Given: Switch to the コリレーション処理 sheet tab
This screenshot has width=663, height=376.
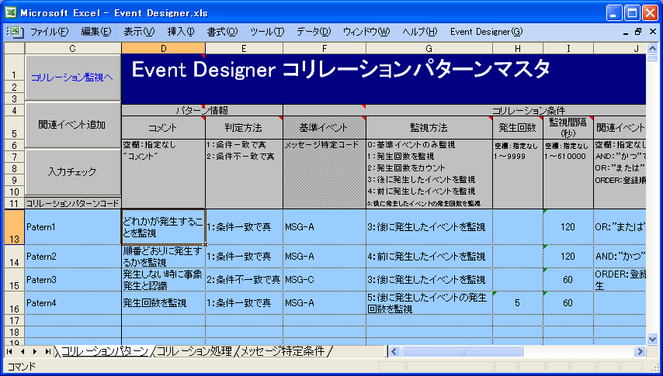Looking at the screenshot, I should [x=195, y=351].
